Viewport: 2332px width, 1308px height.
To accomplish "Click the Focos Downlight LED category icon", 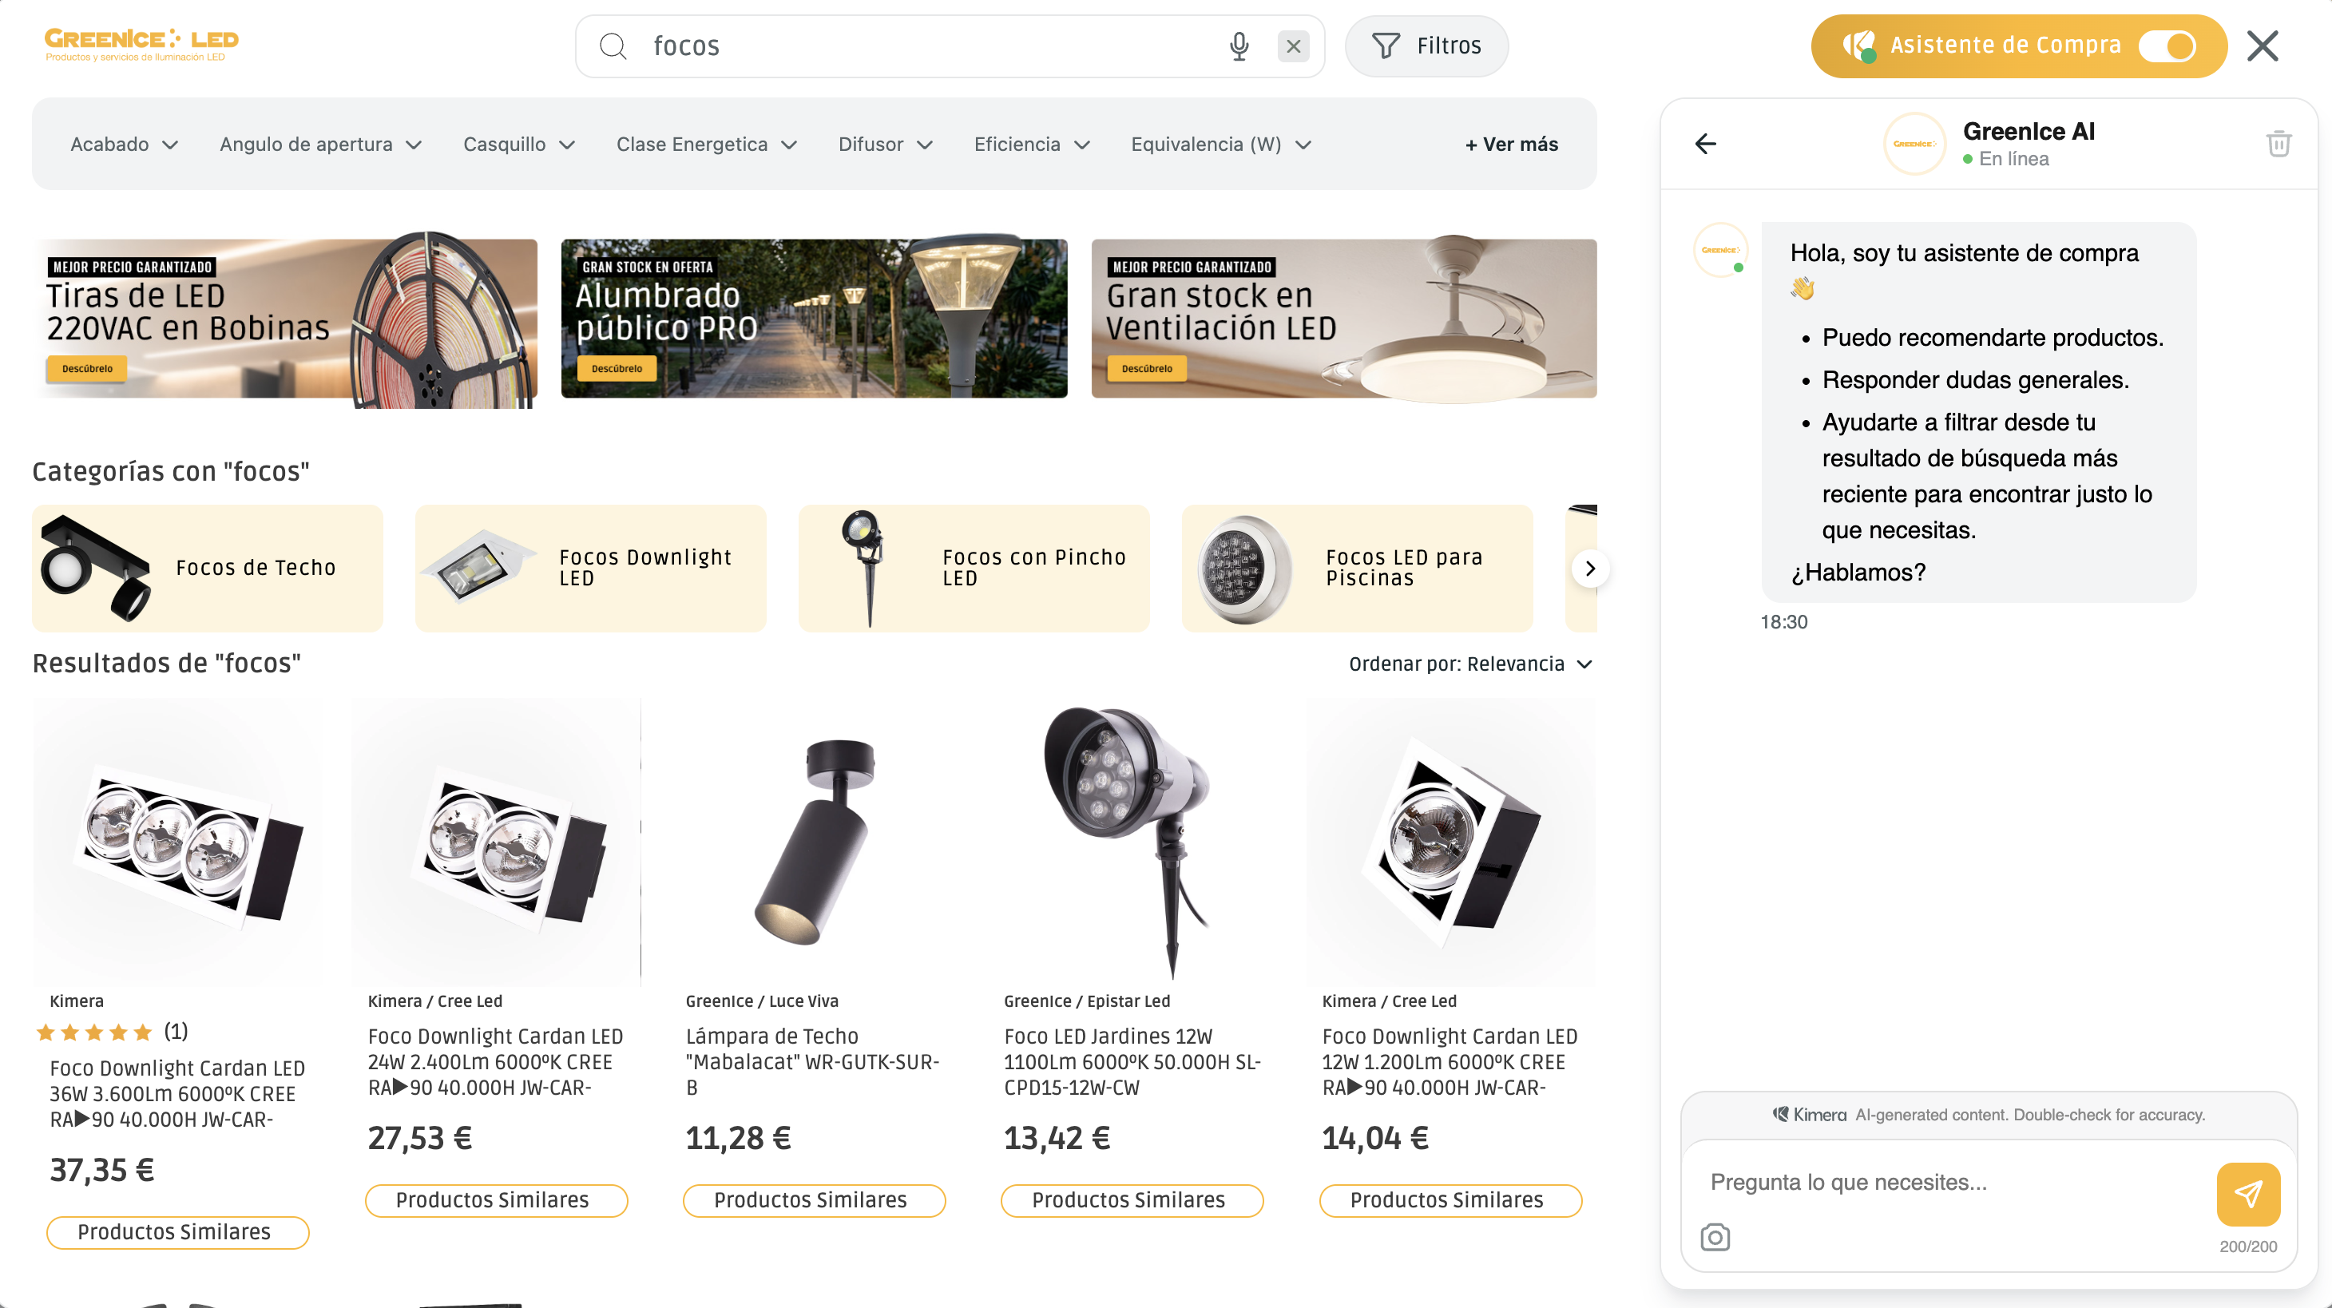I will click(477, 569).
